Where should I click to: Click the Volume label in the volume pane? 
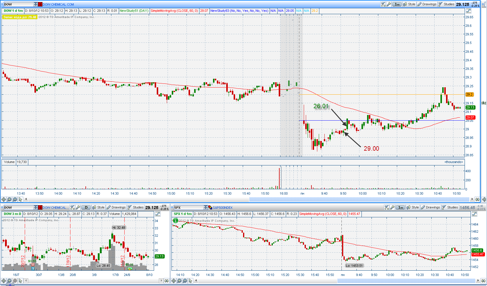[x=9, y=162]
